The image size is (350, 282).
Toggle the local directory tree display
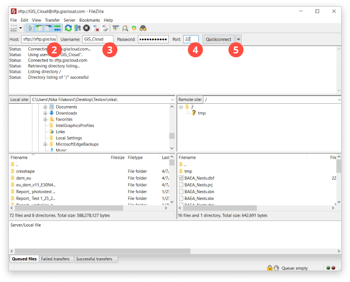39,28
